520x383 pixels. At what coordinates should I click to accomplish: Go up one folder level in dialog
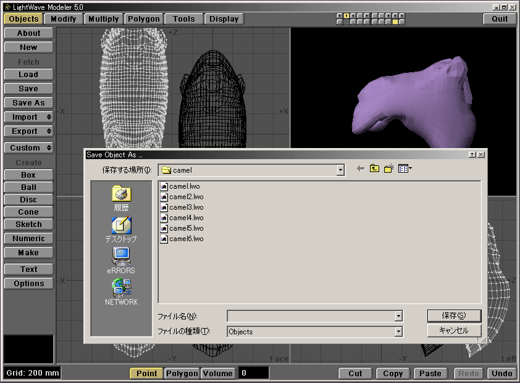(374, 168)
